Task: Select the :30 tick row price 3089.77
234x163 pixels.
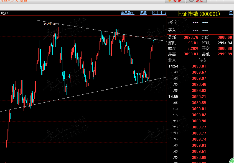Action: (199, 133)
